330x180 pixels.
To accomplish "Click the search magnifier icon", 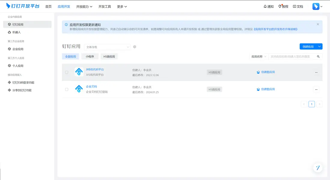I will click(318, 56).
